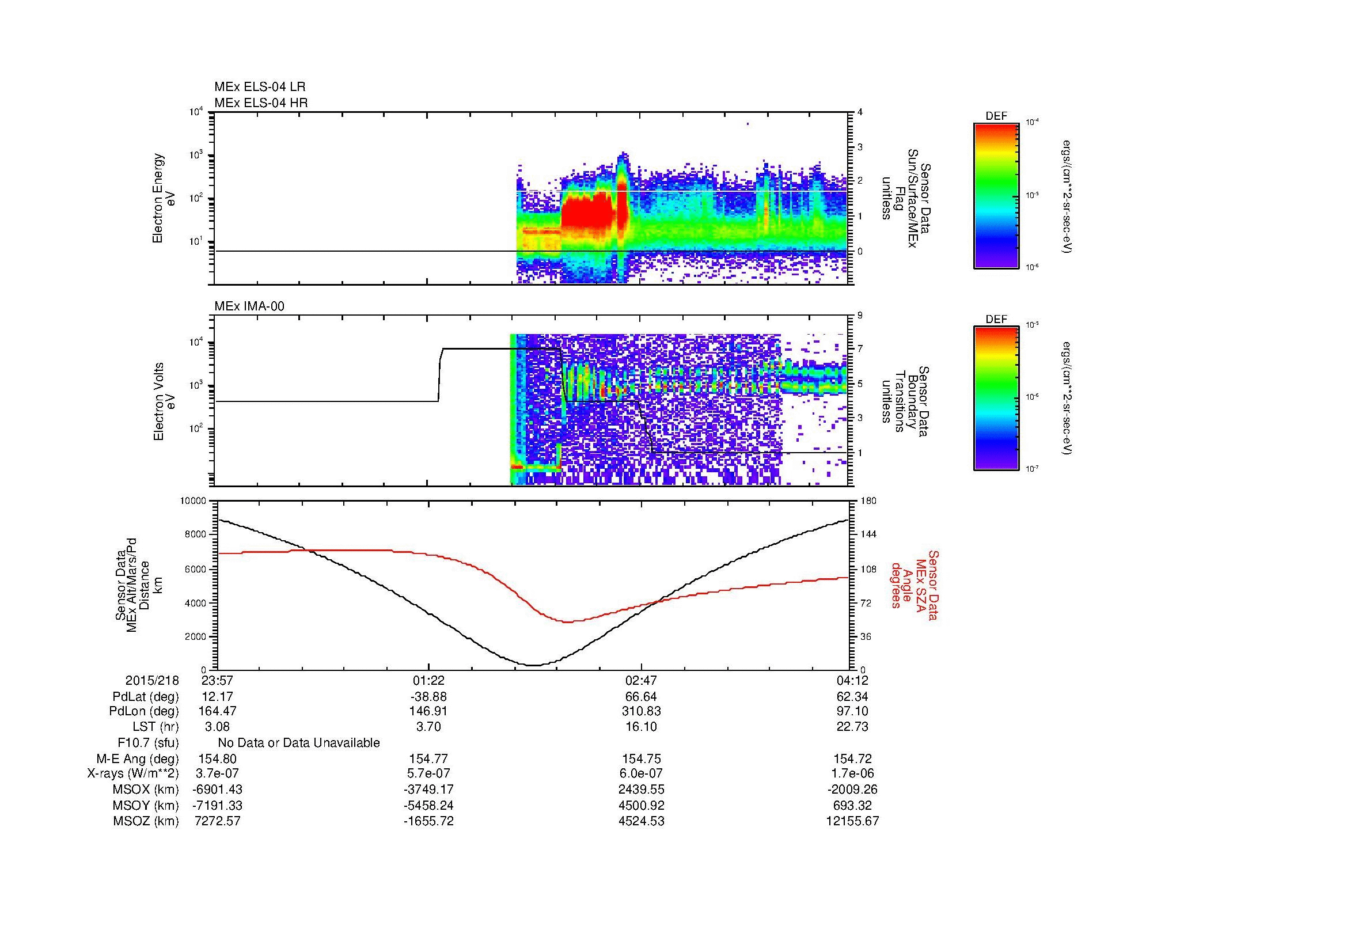Image resolution: width=1347 pixels, height=952 pixels.
Task: Click the 'F10.7 (sfu)' row label
Action: click(149, 743)
